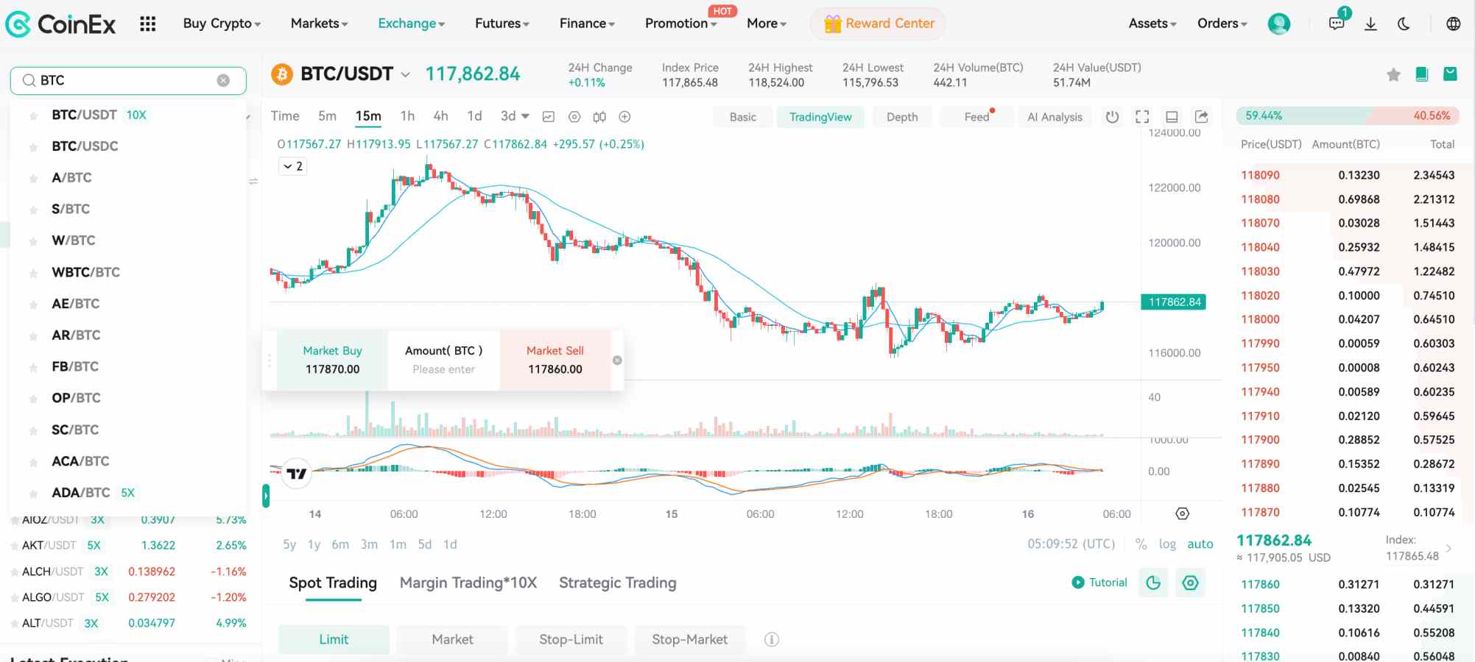Select the Stop-Limit order type
Viewport: 1475px width, 662px height.
coord(571,639)
